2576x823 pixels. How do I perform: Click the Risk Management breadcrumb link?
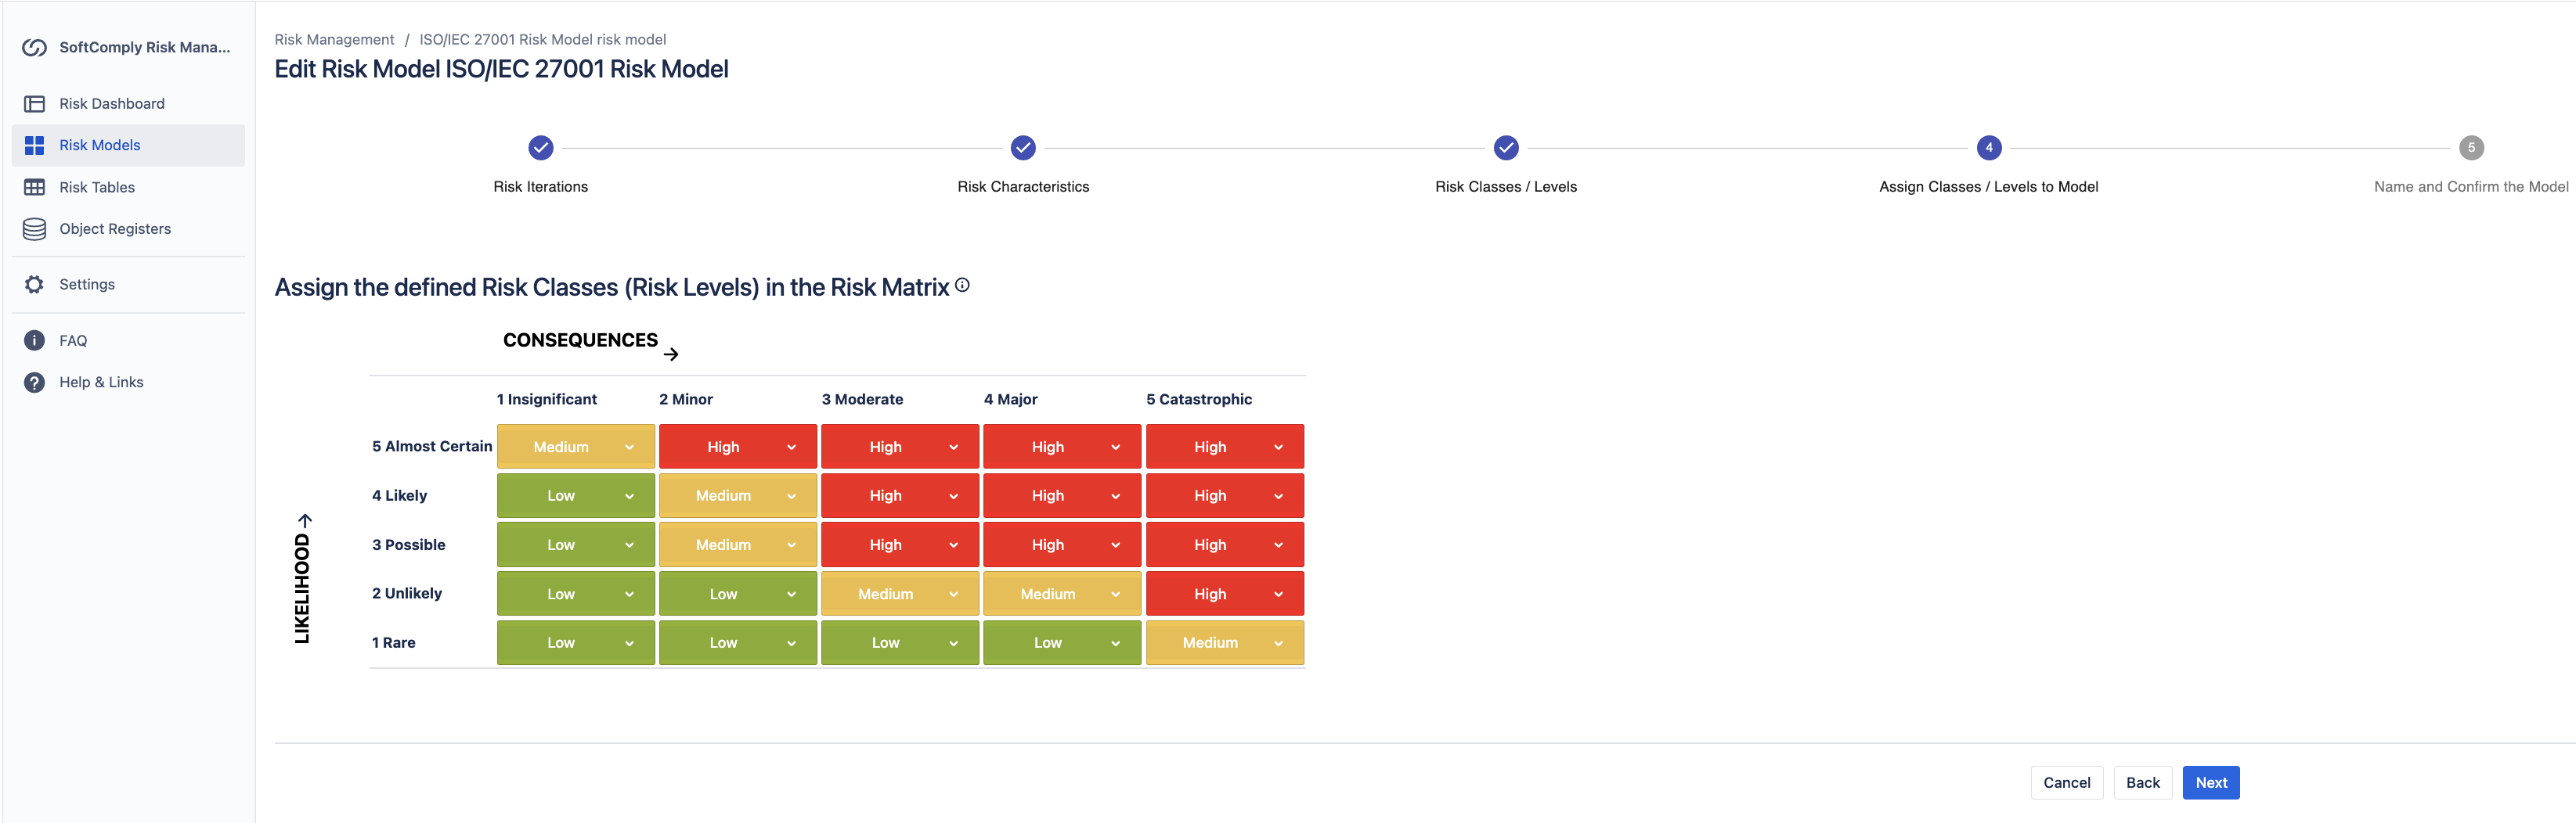click(334, 40)
